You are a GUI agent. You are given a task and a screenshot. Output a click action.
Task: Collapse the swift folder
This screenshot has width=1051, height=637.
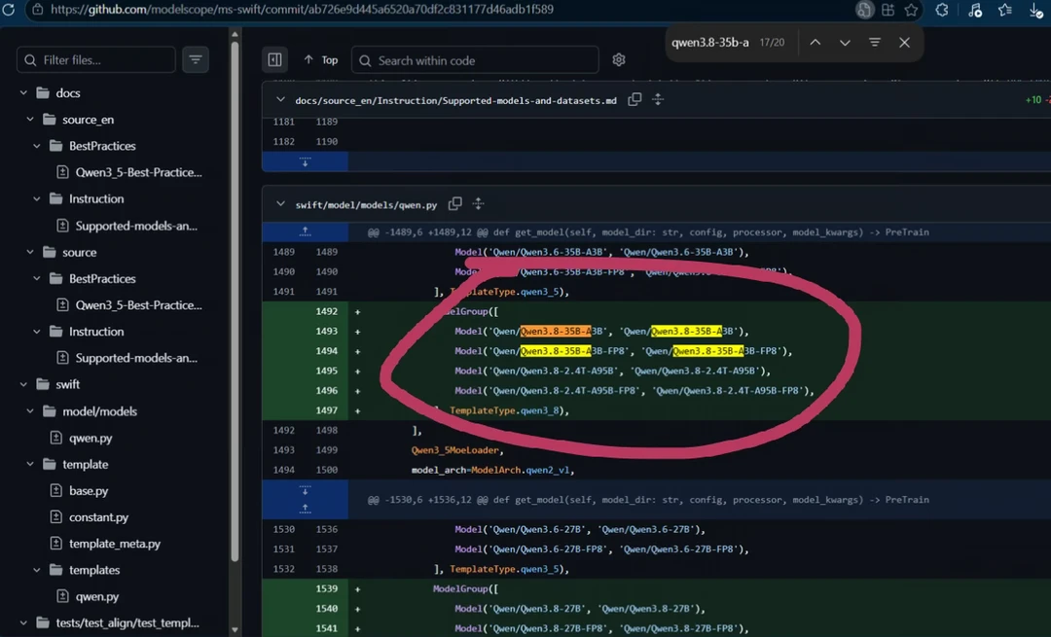(23, 384)
